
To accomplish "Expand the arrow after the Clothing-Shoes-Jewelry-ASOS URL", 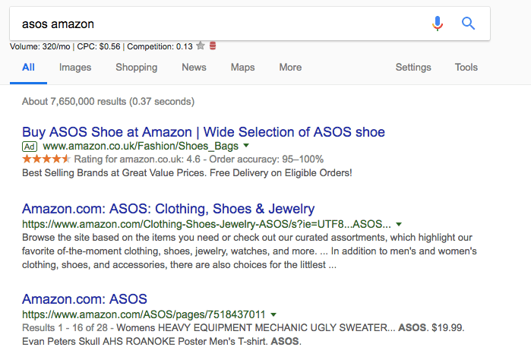I will [x=399, y=224].
